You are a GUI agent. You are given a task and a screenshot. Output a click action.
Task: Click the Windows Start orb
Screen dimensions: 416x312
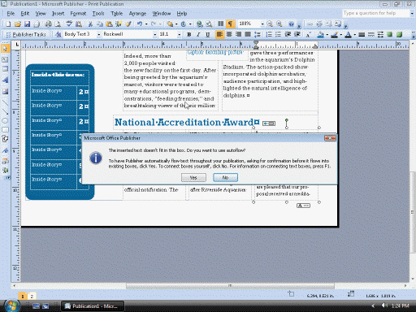(x=11, y=305)
